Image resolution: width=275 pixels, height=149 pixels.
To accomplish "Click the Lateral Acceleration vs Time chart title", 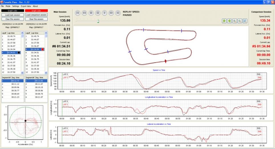I will tap(159, 124).
